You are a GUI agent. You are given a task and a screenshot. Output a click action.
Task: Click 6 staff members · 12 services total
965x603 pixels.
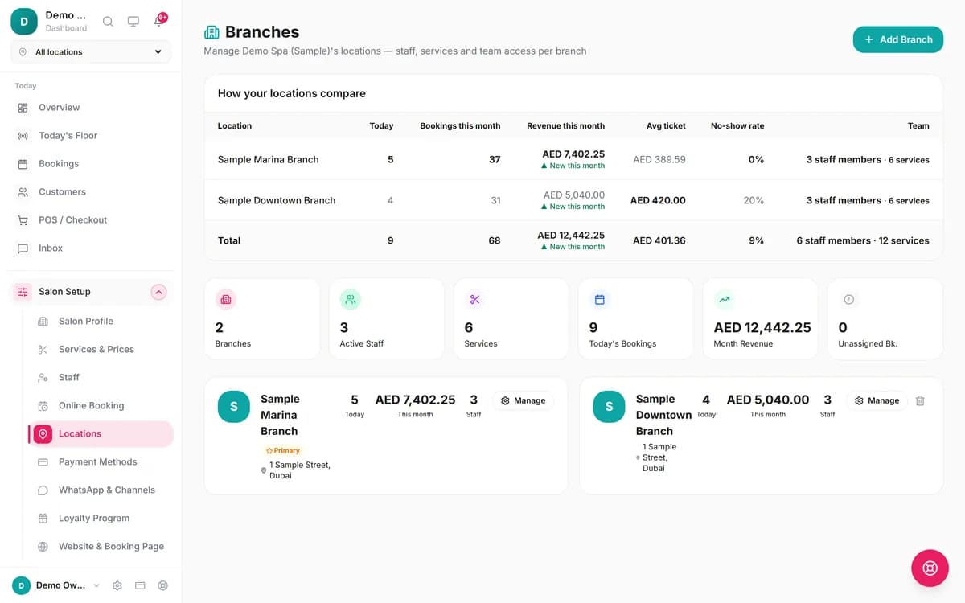[x=863, y=240]
